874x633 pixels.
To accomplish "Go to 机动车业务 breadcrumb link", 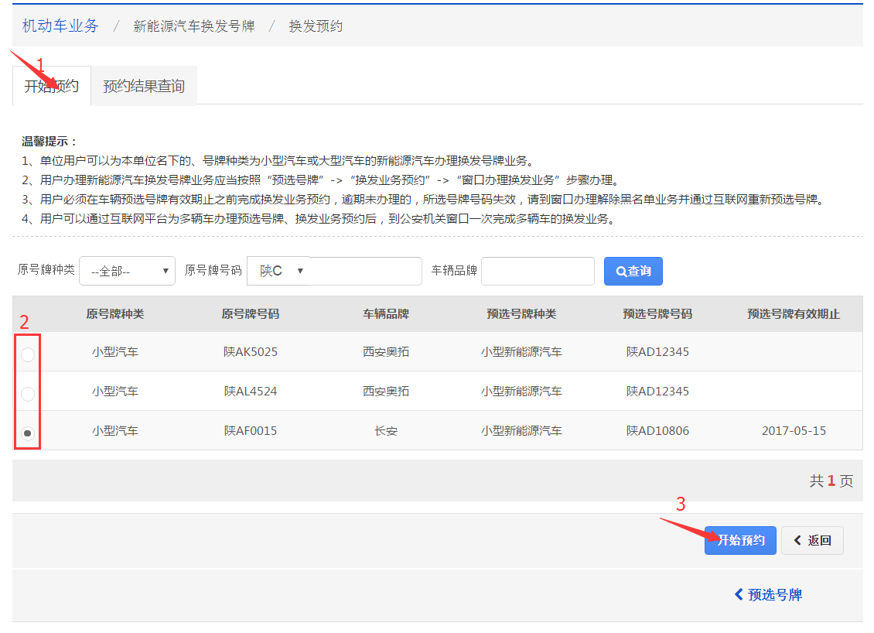I will tap(60, 26).
